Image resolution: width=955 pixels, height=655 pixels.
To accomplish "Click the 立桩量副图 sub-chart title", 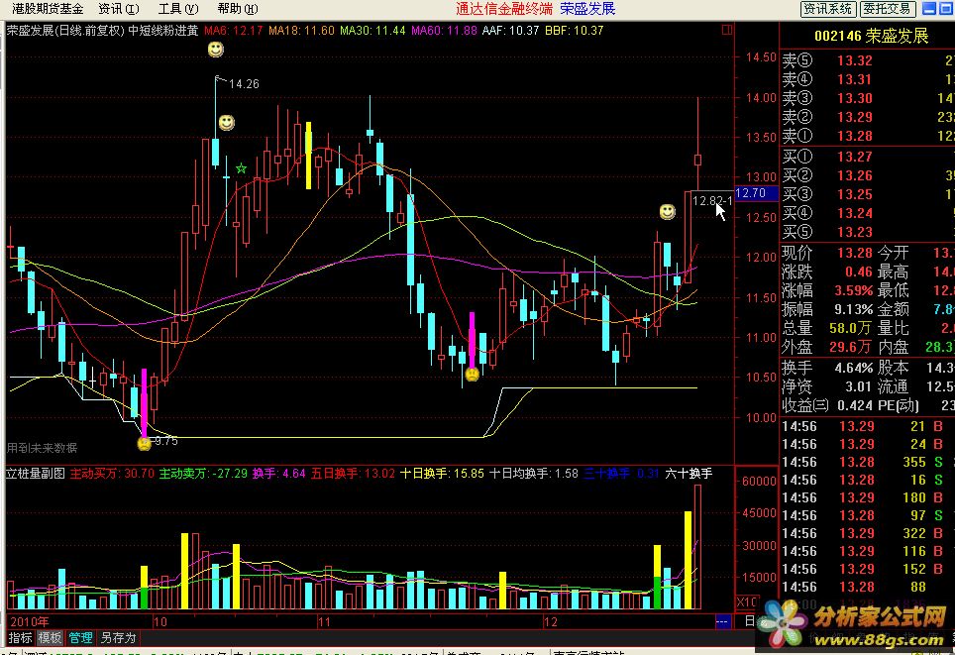I will (36, 473).
